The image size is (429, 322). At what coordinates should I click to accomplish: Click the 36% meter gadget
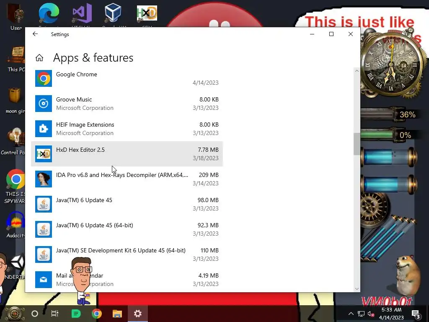(x=392, y=114)
